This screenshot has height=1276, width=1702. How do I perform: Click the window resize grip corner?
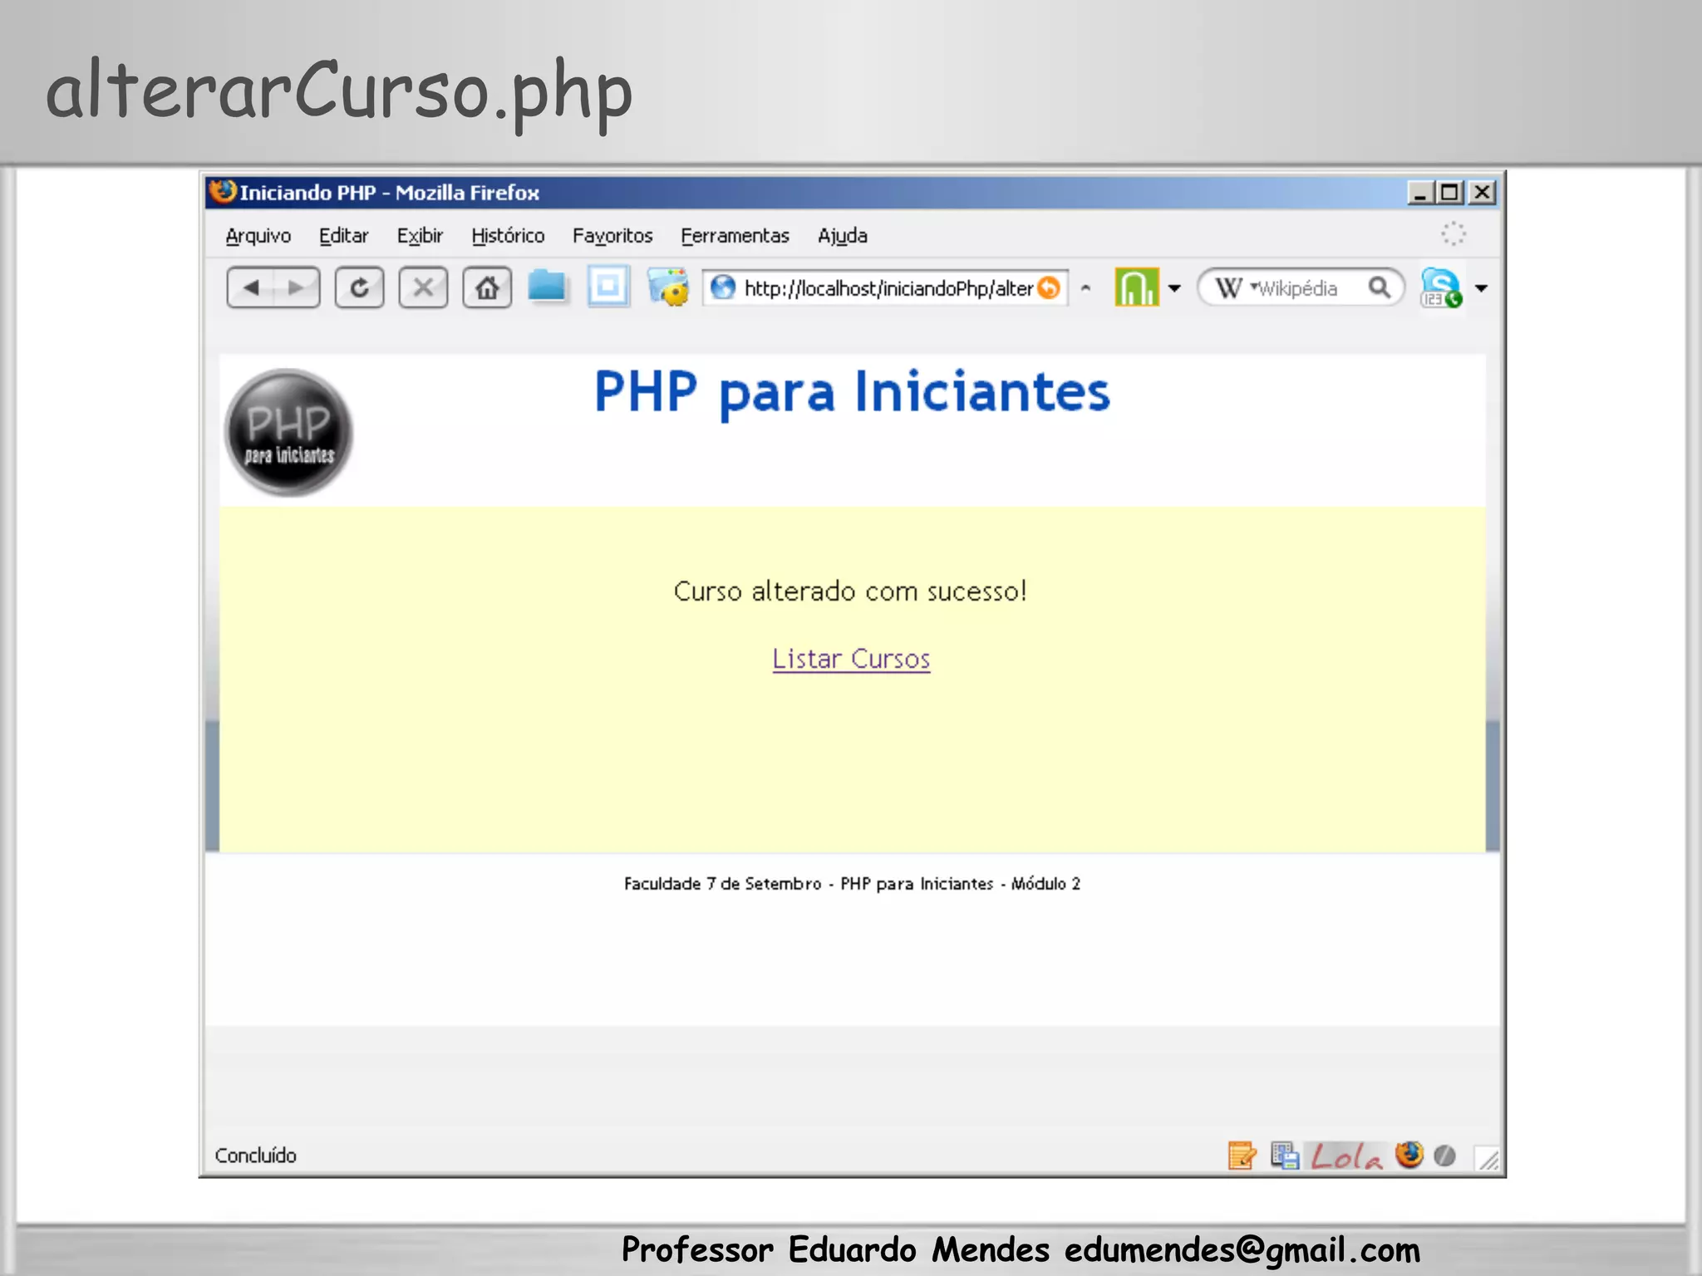pyautogui.click(x=1488, y=1158)
